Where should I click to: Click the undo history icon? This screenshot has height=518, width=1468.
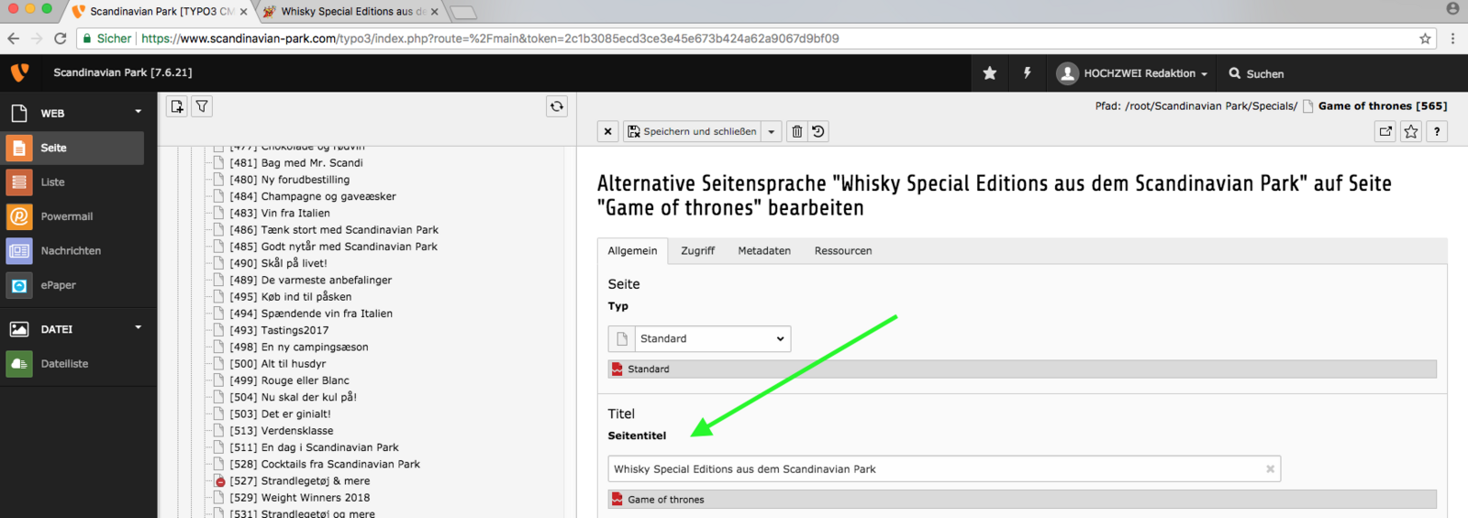pos(818,132)
